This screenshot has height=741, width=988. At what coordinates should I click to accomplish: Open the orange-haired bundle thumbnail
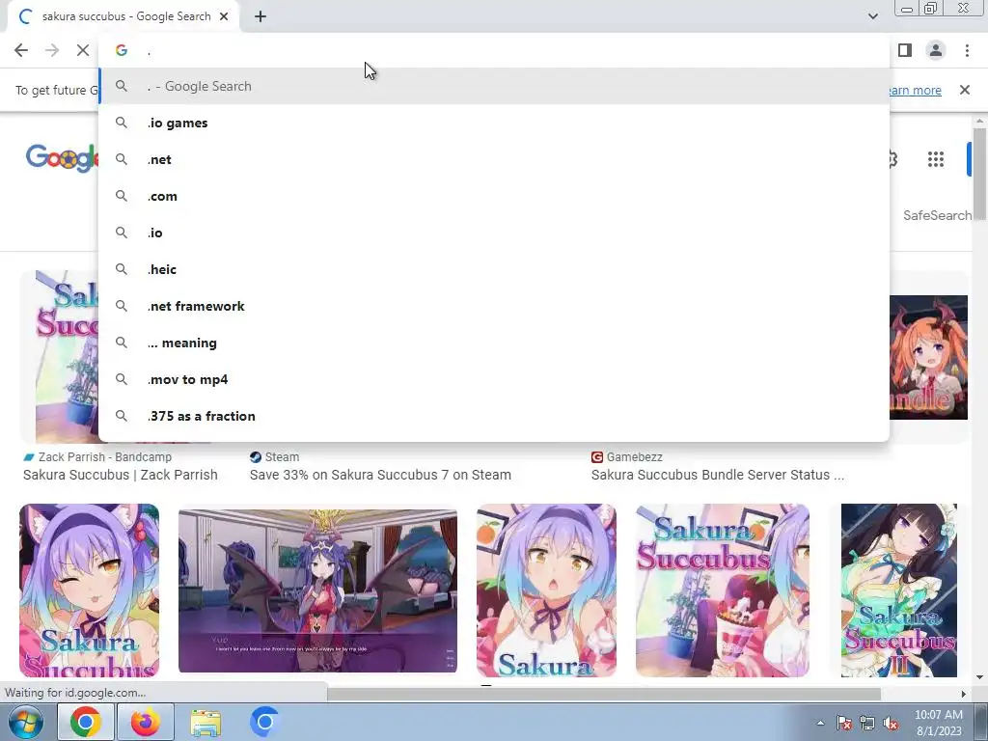(928, 357)
